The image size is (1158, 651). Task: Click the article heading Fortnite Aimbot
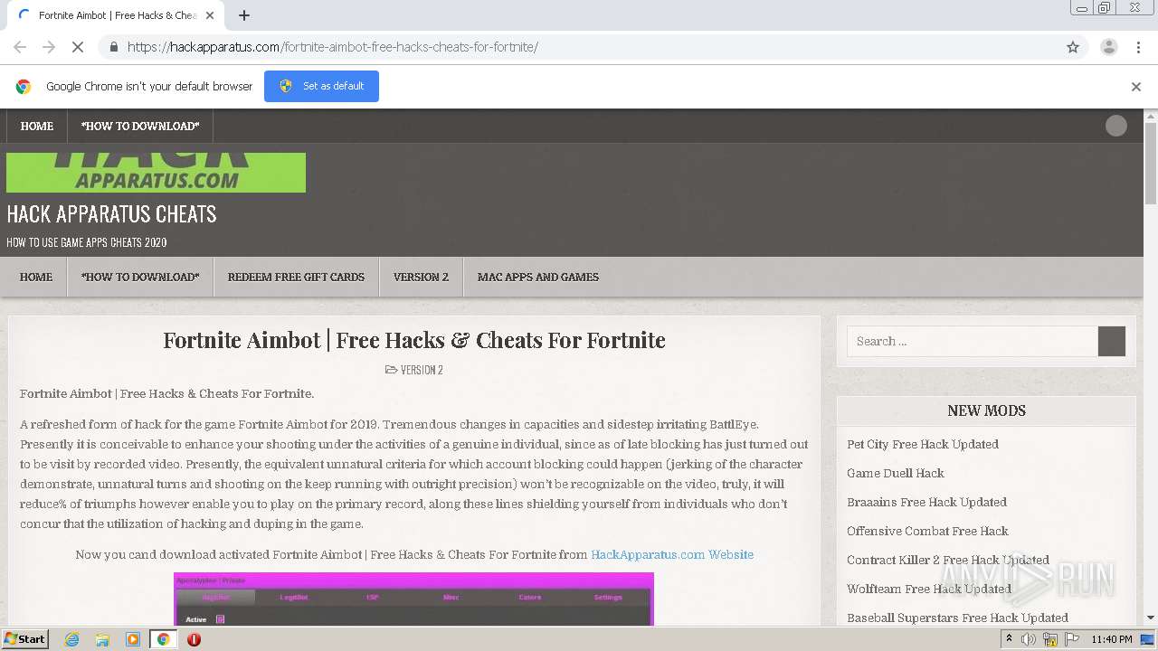point(414,340)
